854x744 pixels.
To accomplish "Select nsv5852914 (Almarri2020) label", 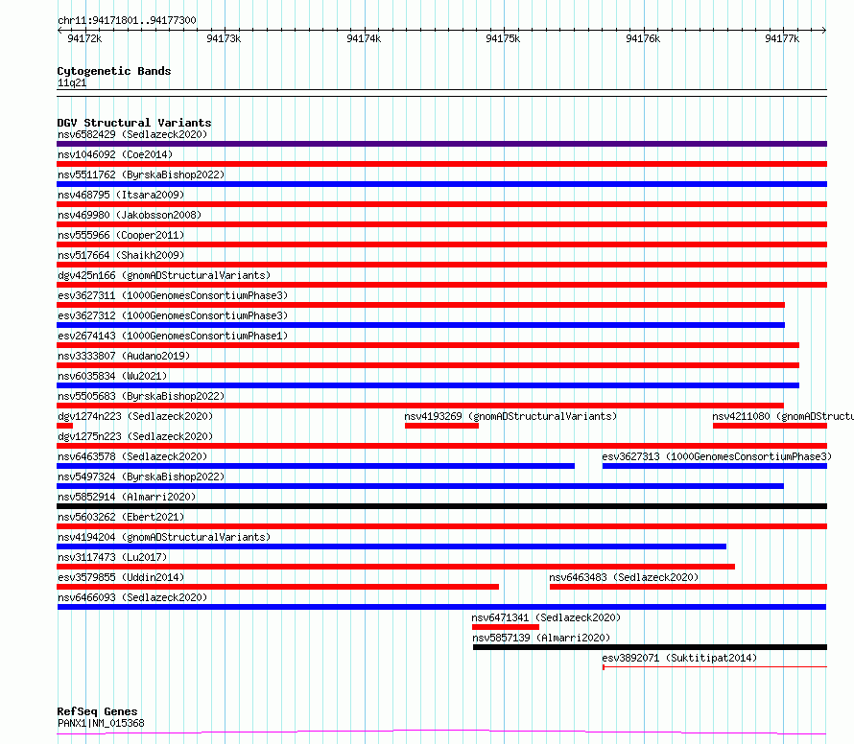I will 127,497.
